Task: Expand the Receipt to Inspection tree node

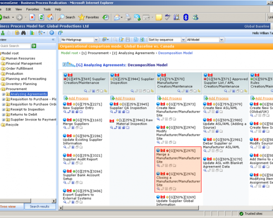Action: [4, 109]
